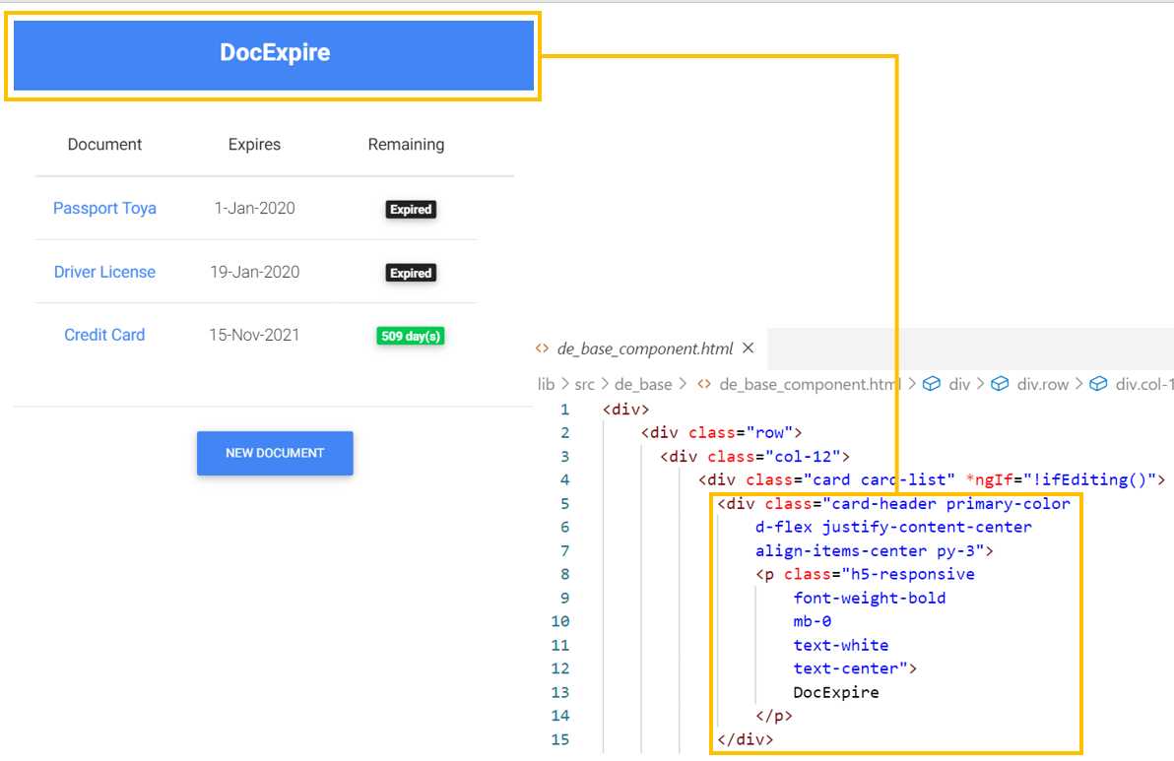Open the Passport Toya document link
This screenshot has width=1174, height=761.
tap(104, 208)
